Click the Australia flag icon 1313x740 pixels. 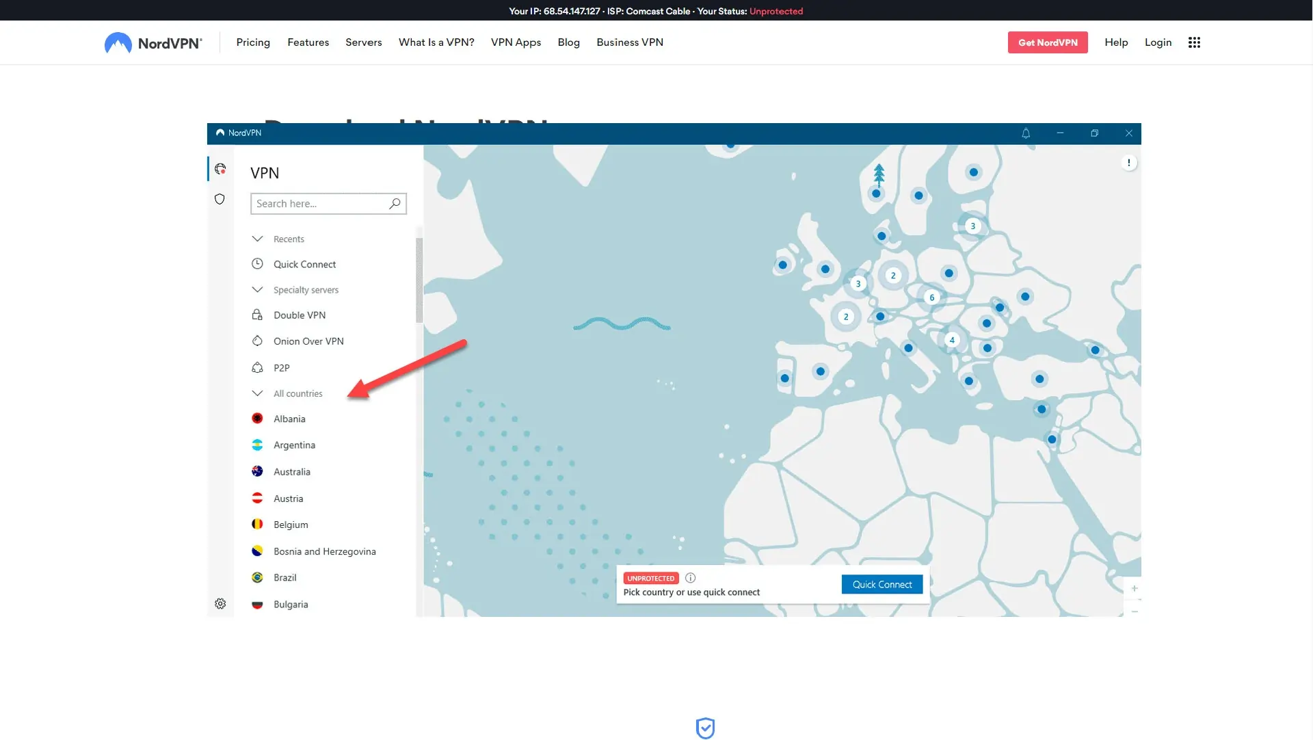point(257,471)
